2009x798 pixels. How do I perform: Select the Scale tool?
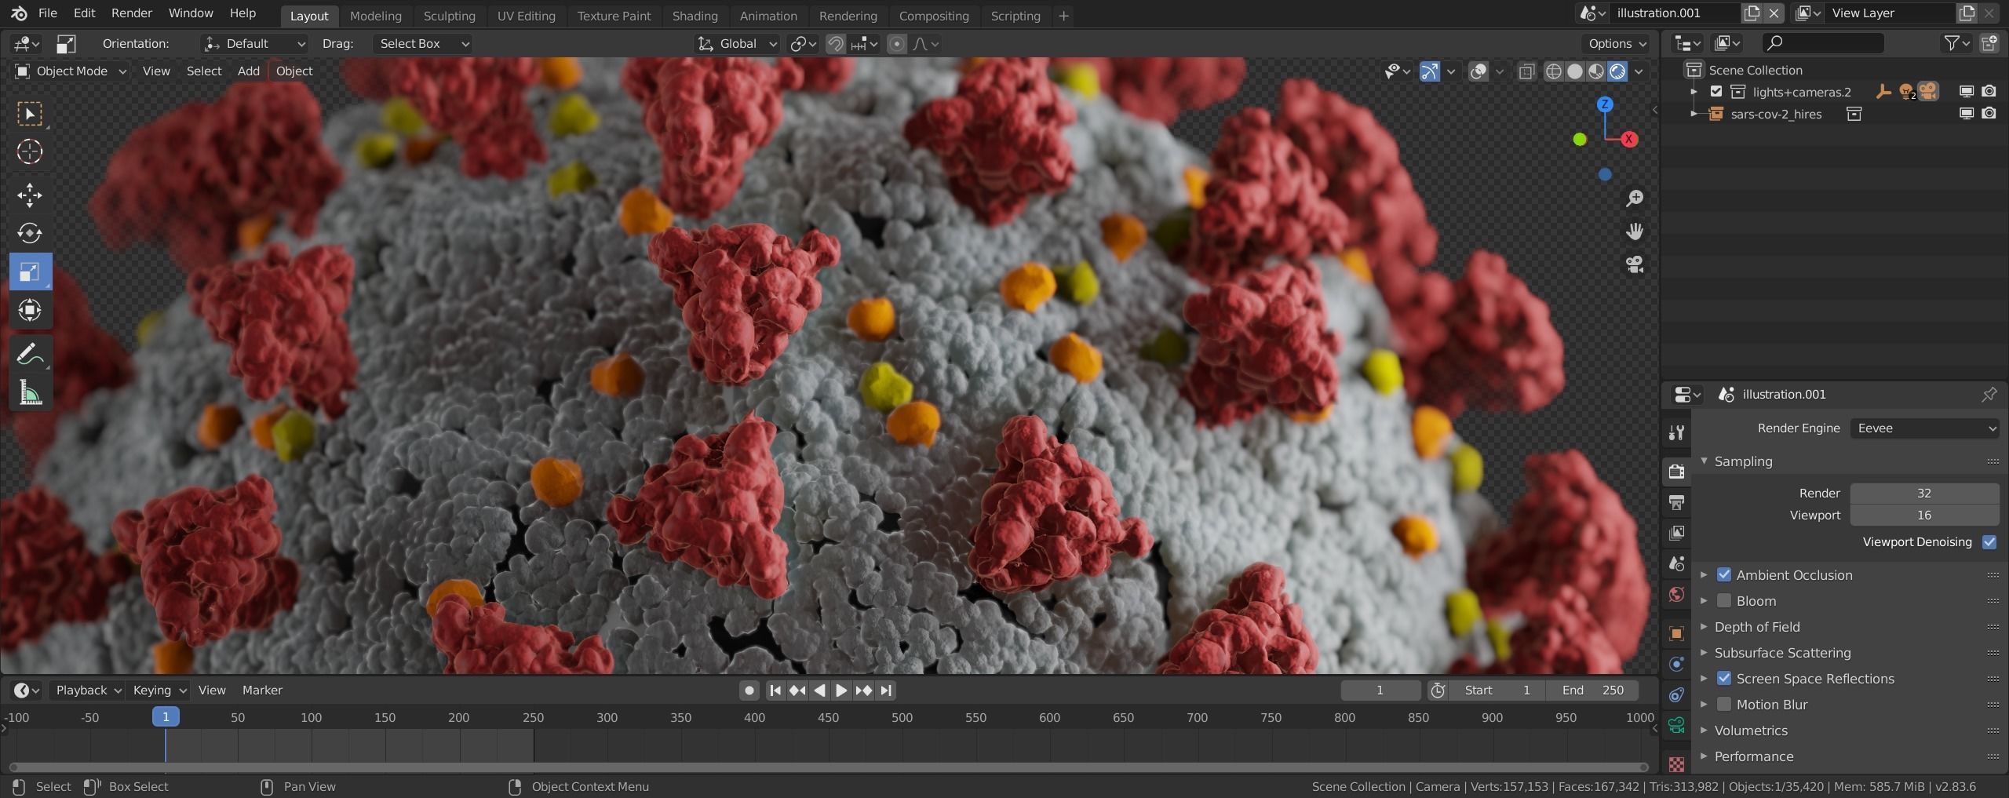tap(30, 271)
